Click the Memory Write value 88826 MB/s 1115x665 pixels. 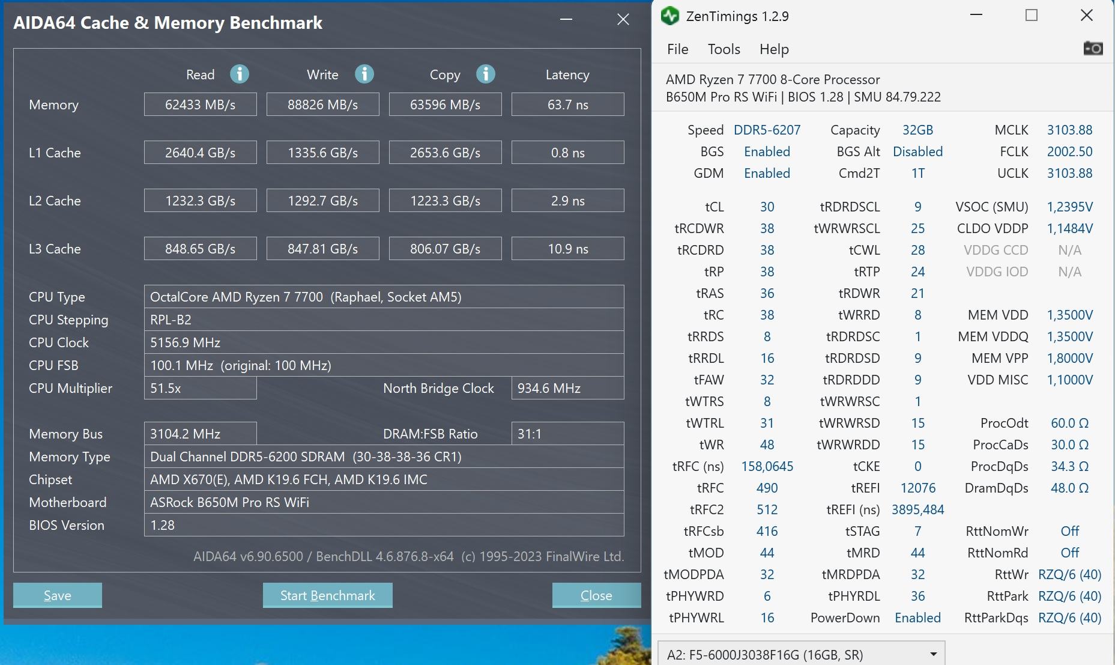[x=323, y=105]
